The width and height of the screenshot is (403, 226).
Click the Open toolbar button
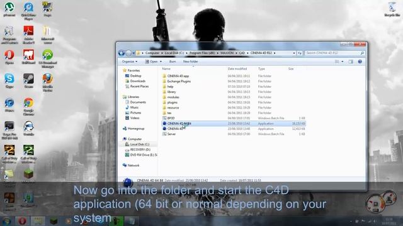click(151, 62)
